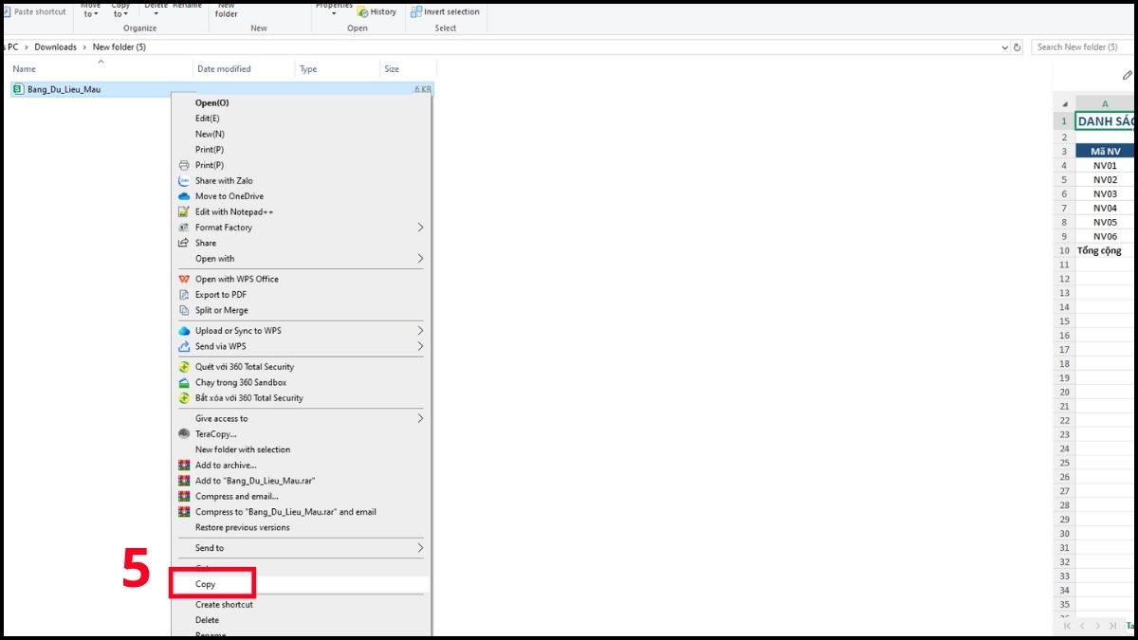Choose New folder with selection

point(243,449)
